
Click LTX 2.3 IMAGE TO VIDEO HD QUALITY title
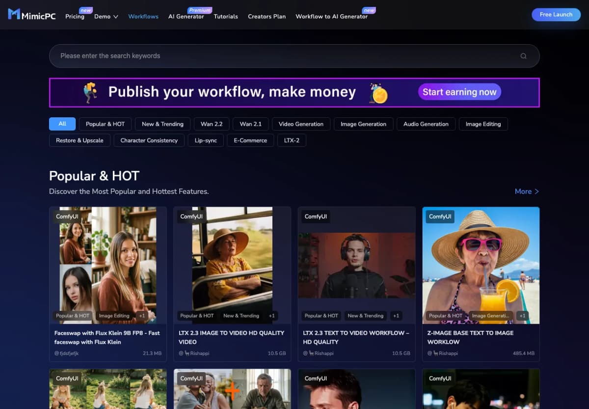(231, 337)
